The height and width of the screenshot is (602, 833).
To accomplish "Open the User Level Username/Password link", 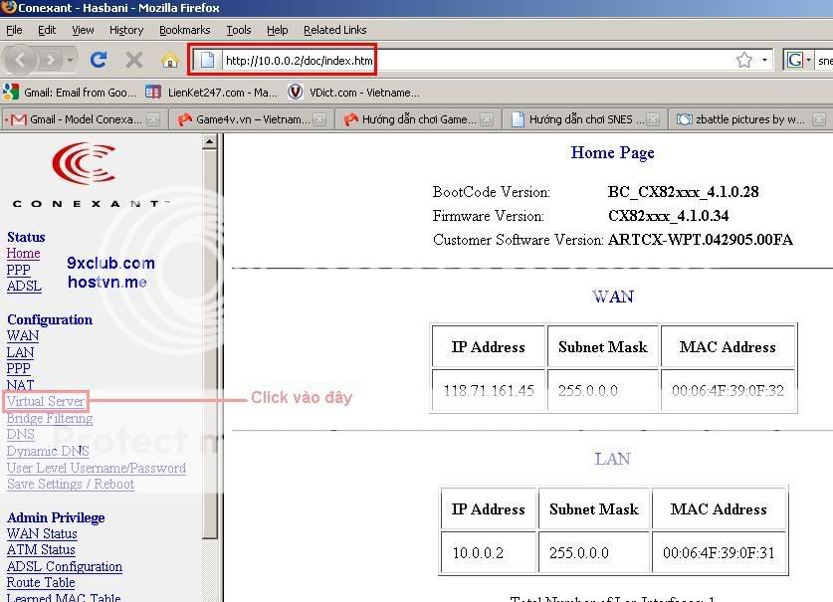I will tap(97, 468).
